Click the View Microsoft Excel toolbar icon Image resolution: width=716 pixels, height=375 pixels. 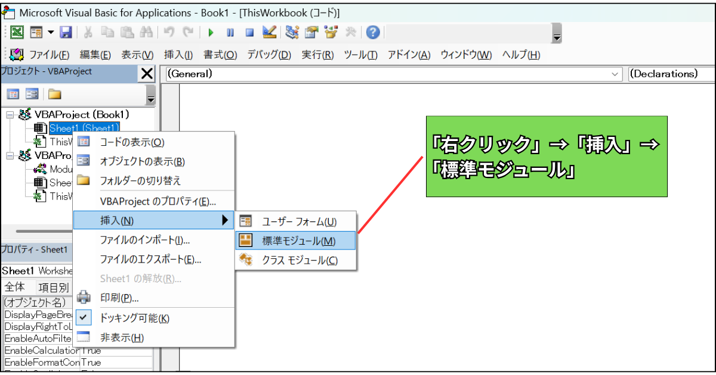coord(17,32)
